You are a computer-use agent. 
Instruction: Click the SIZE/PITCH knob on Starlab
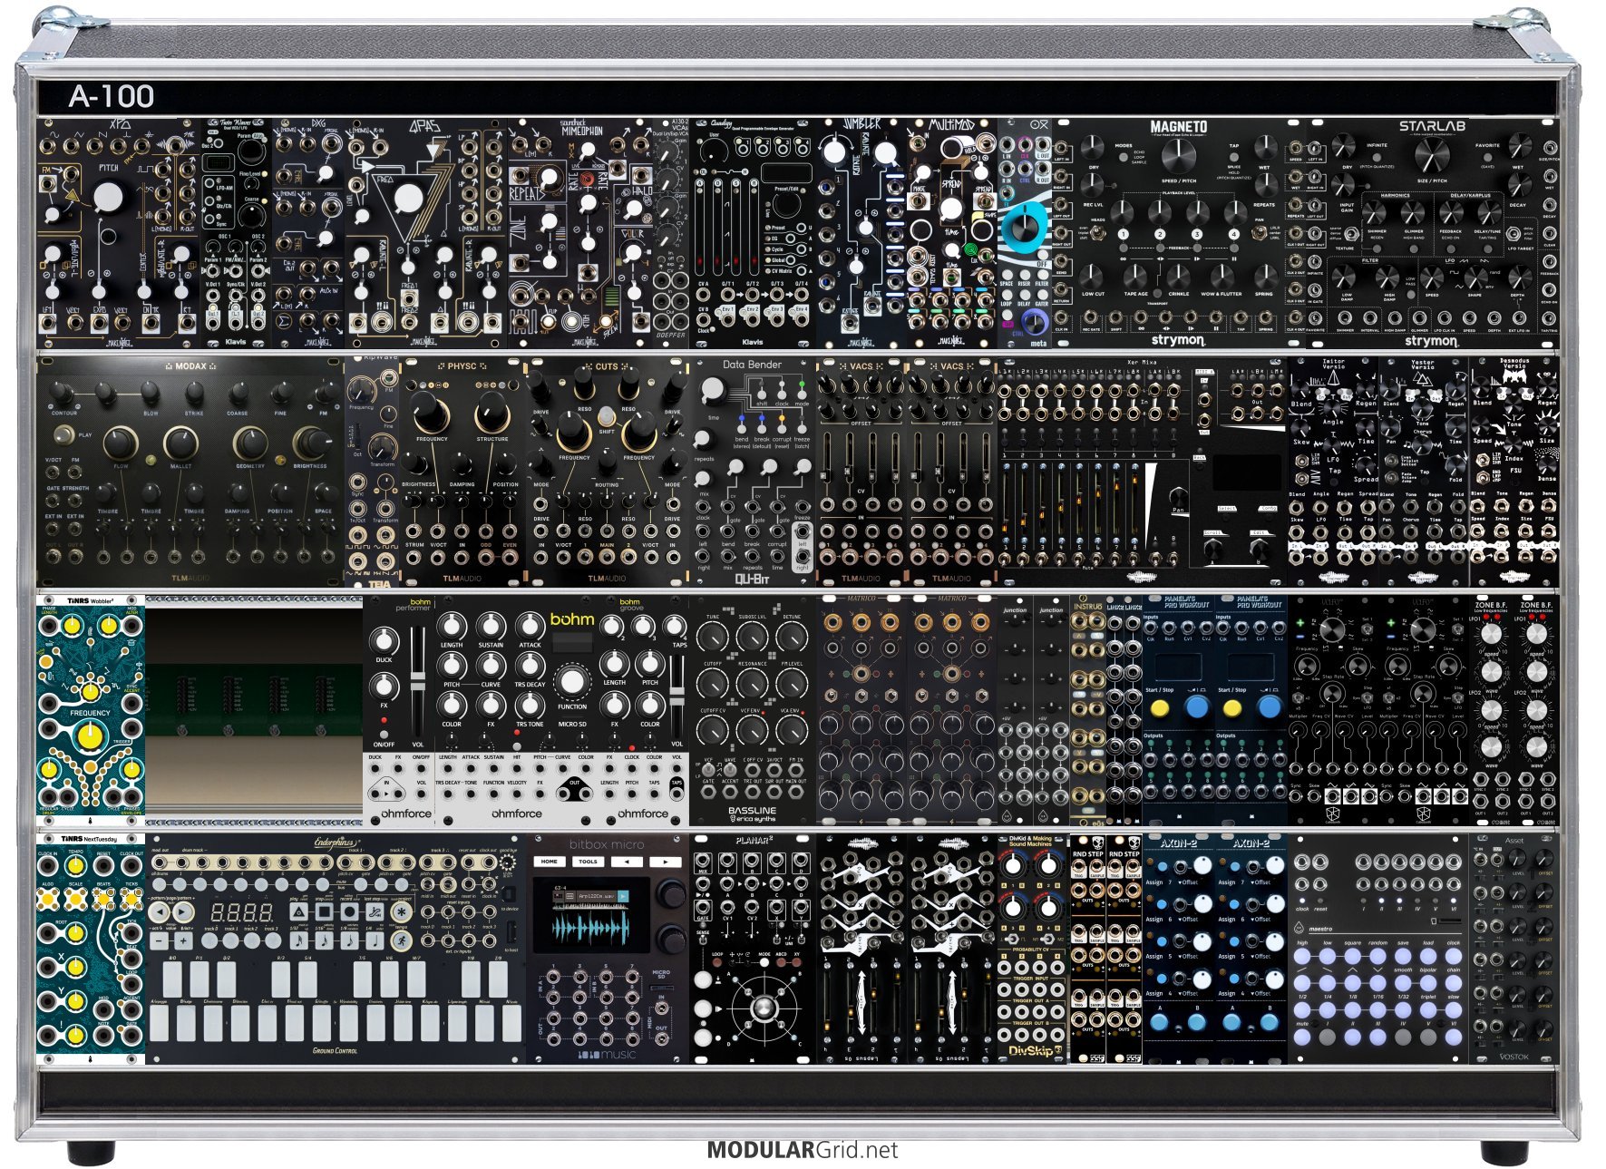pyautogui.click(x=1430, y=156)
